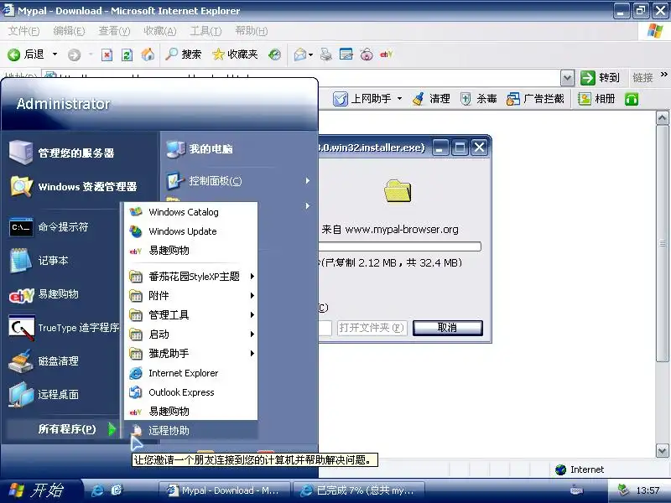Expand 控制面板 submenu arrow
Image resolution: width=671 pixels, height=503 pixels.
[308, 181]
